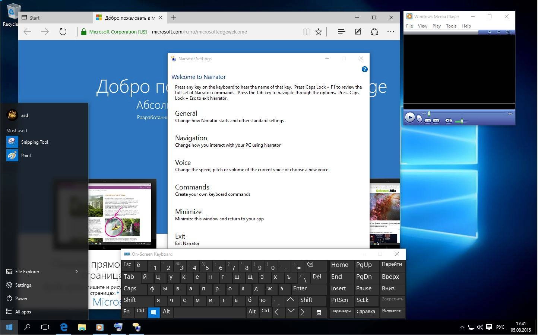Open Task View on taskbar

coord(45,327)
